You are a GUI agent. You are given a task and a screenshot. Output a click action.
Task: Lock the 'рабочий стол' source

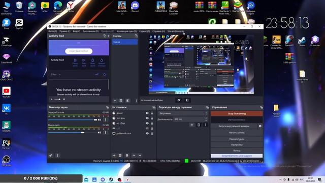[152, 133]
